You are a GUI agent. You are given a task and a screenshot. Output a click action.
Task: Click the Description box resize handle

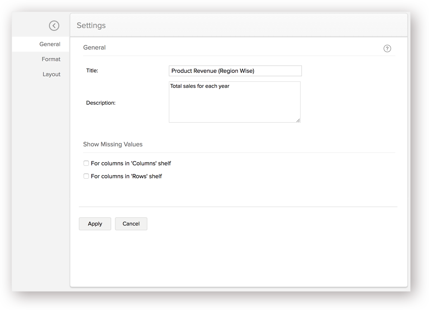point(298,120)
